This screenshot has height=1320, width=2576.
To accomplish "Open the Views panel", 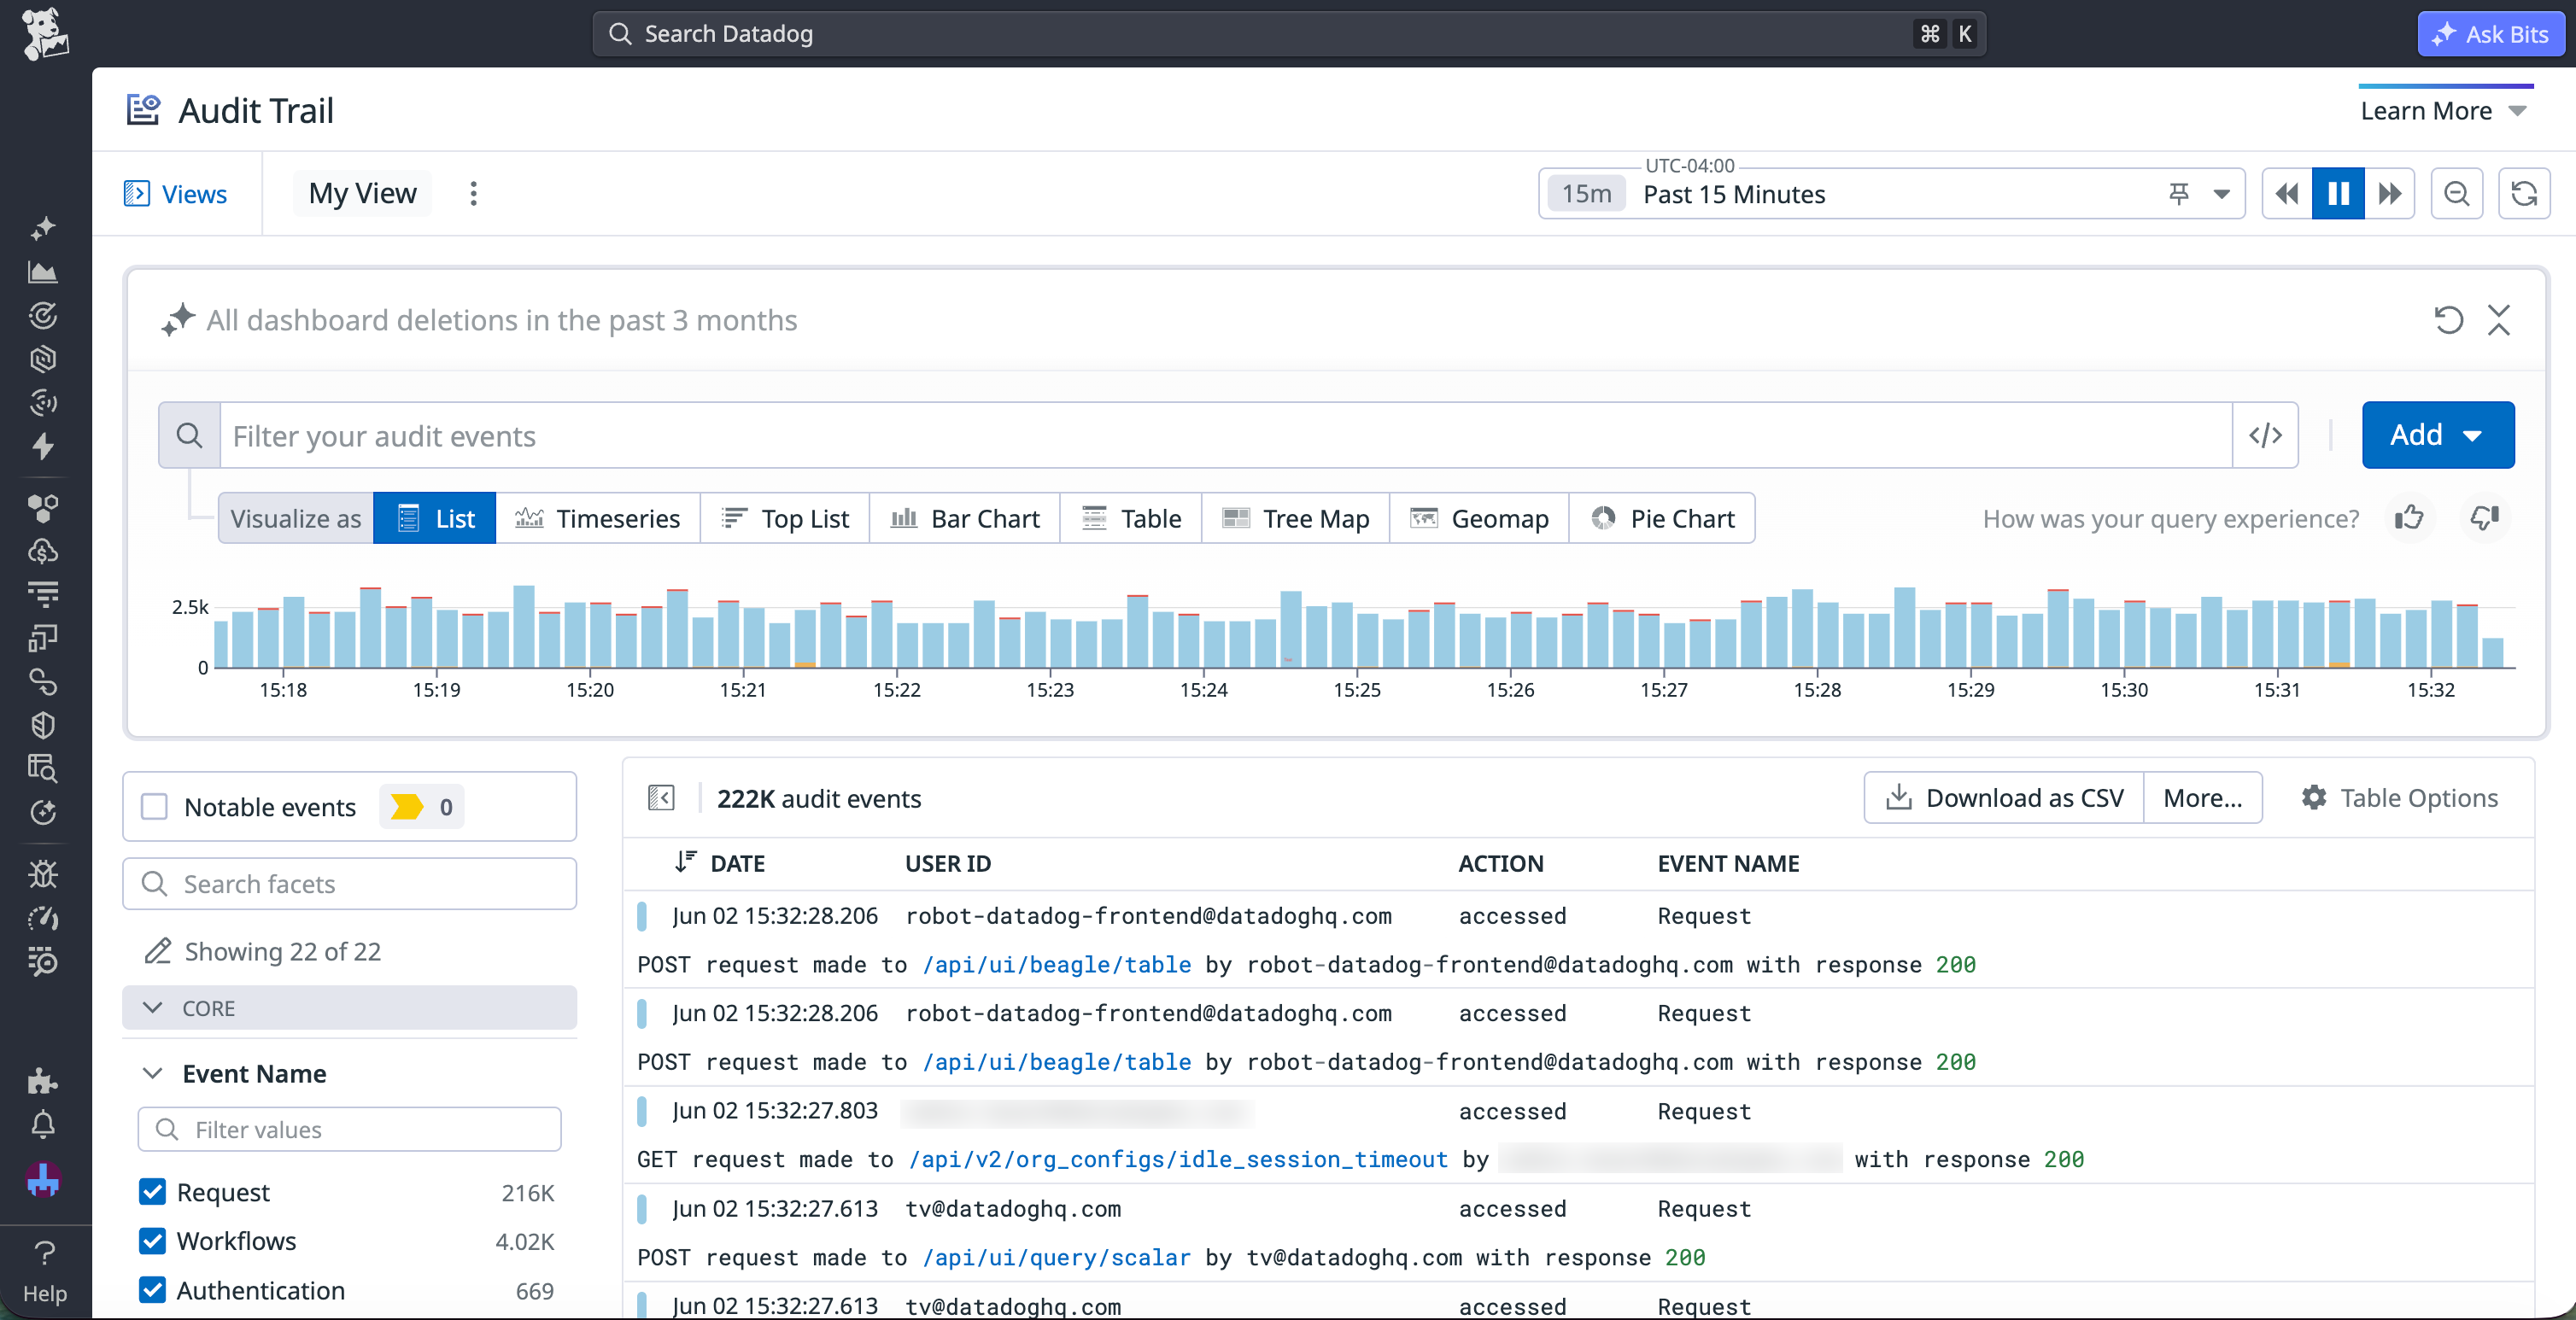I will pyautogui.click(x=176, y=194).
